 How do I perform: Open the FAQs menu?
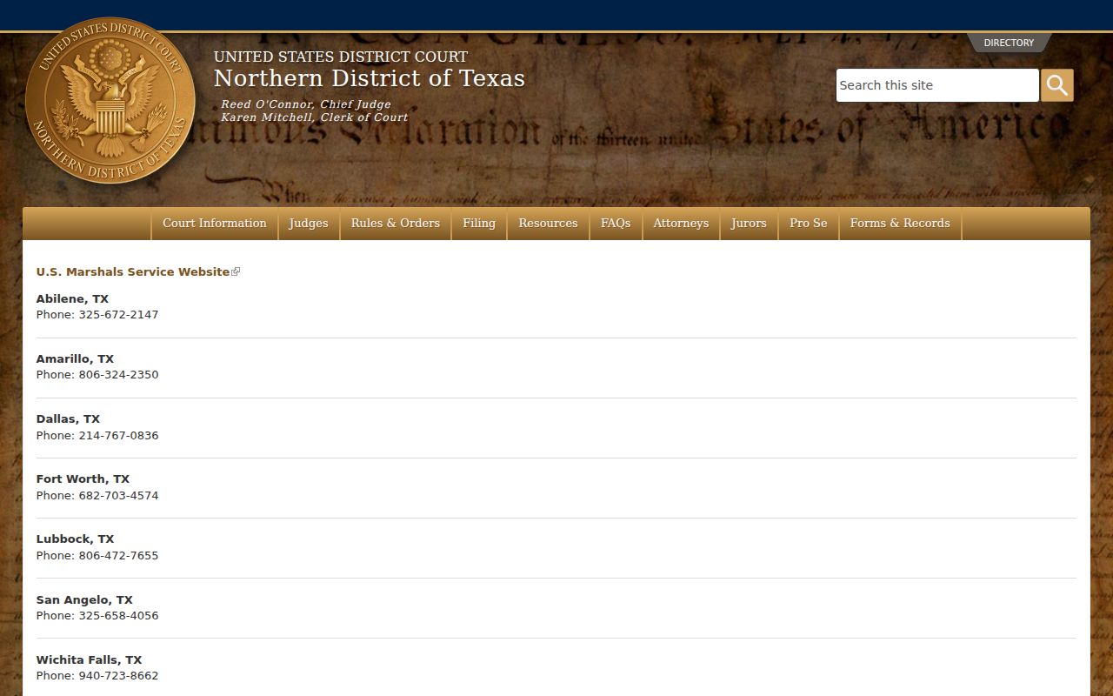pos(616,224)
